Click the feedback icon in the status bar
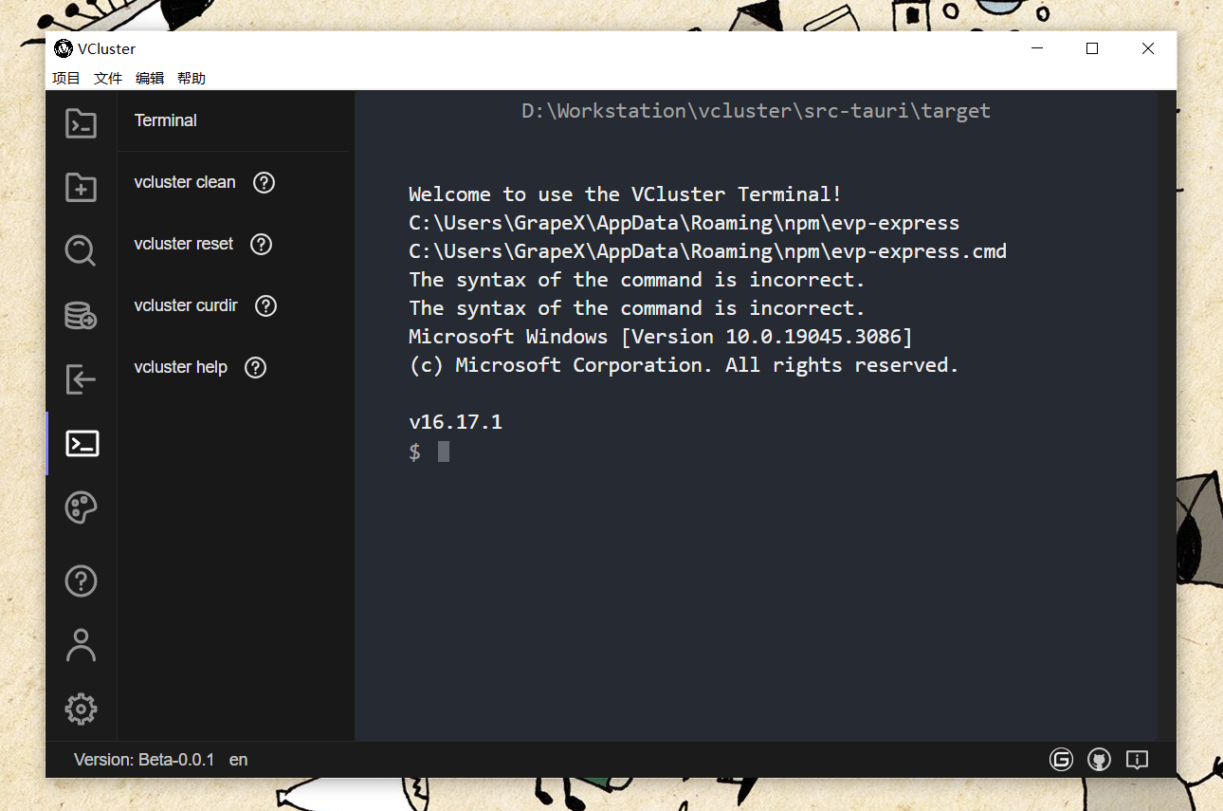 click(x=1137, y=759)
